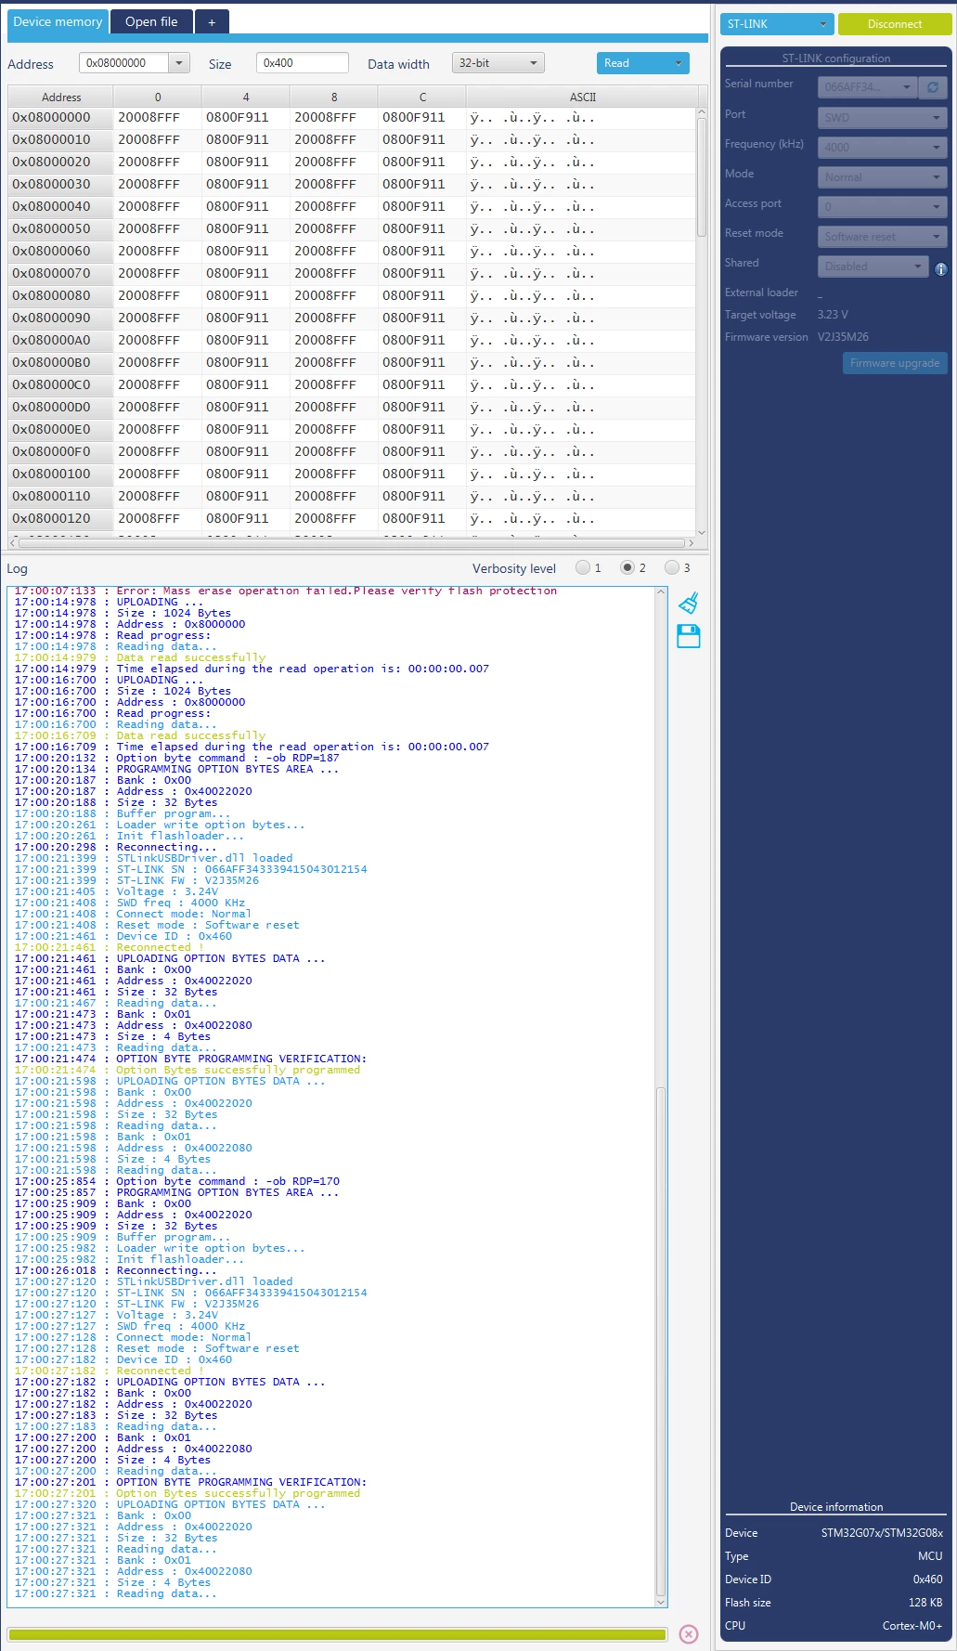Click the memory table horizontal scrollbar
The height and width of the screenshot is (1651, 957).
352,542
